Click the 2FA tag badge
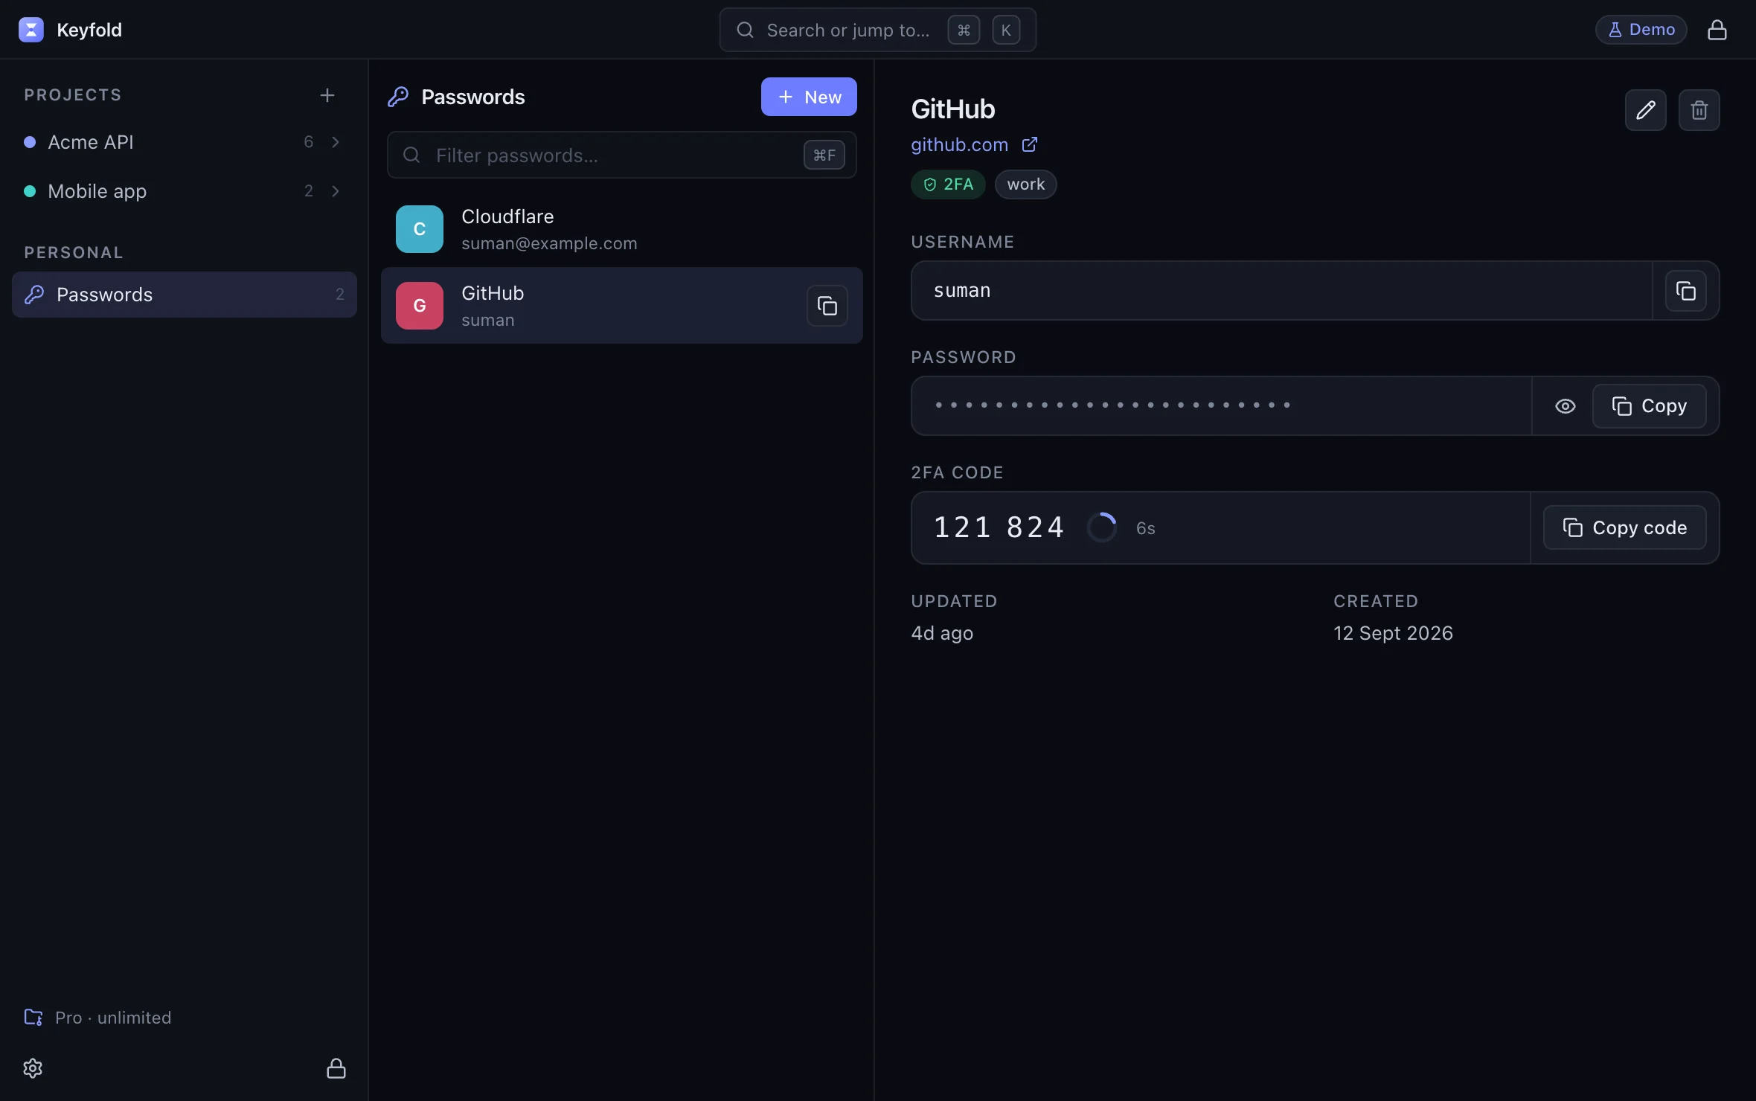Screen dimensions: 1756x1101 tap(948, 184)
